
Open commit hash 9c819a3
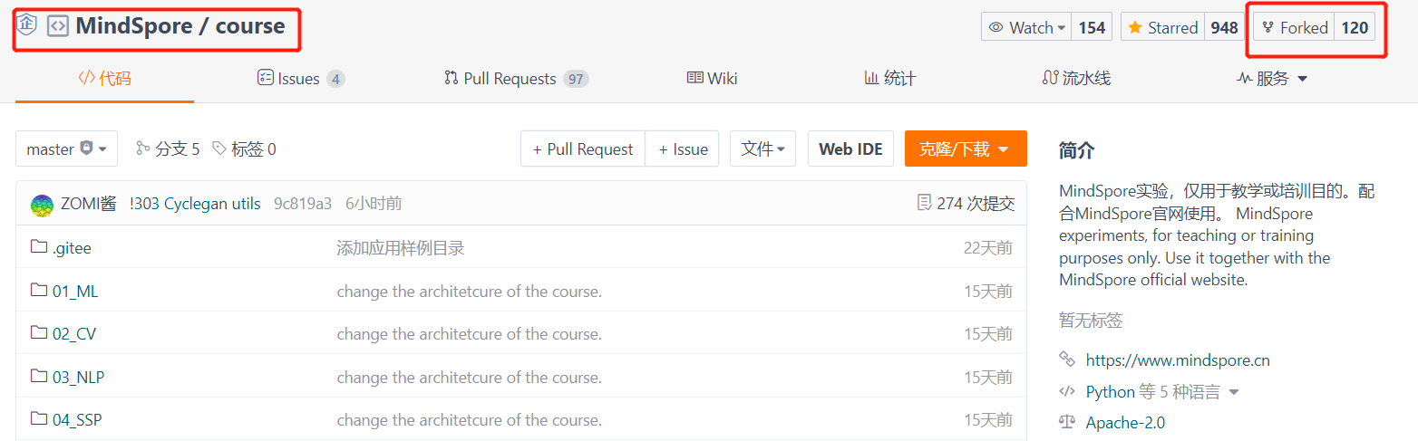(x=303, y=204)
